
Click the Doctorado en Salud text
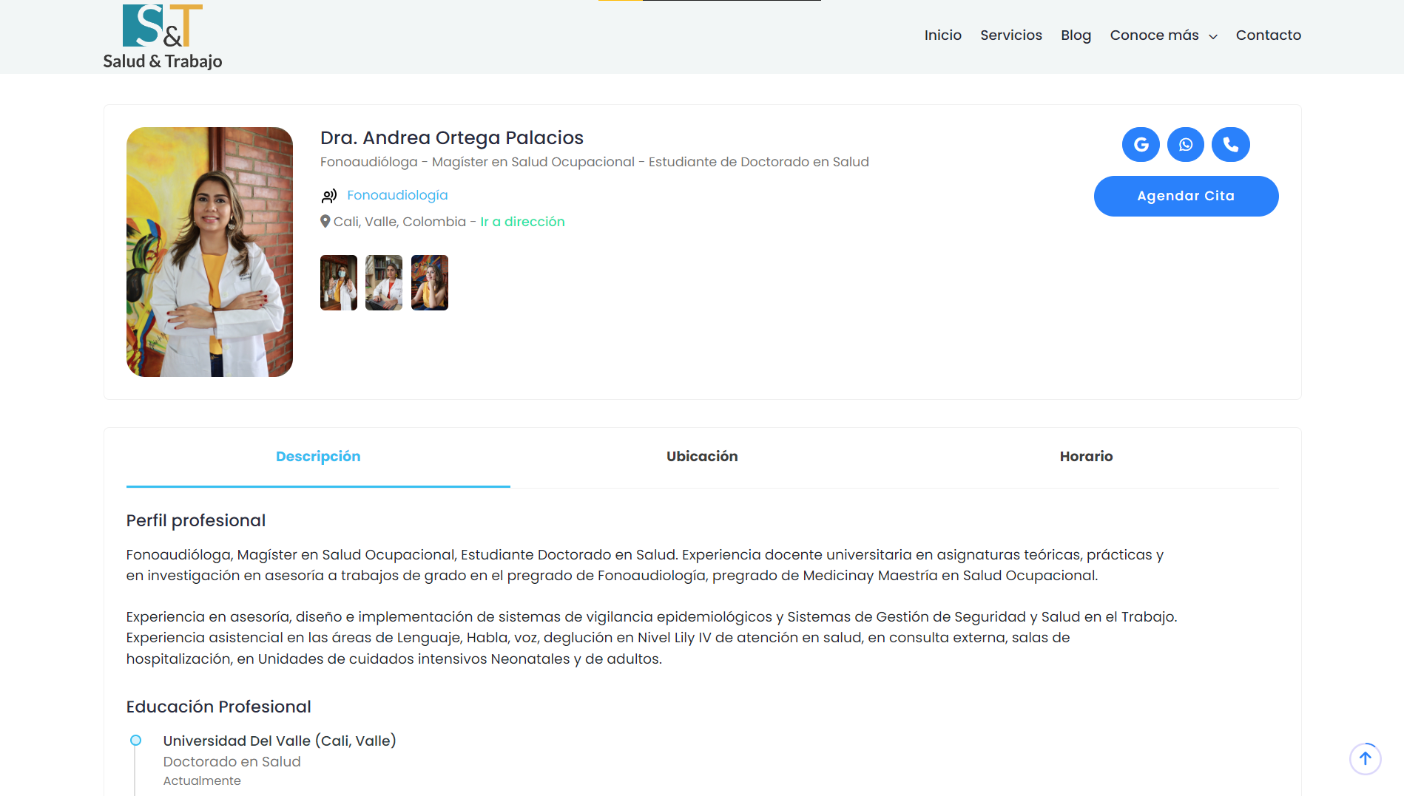(232, 761)
